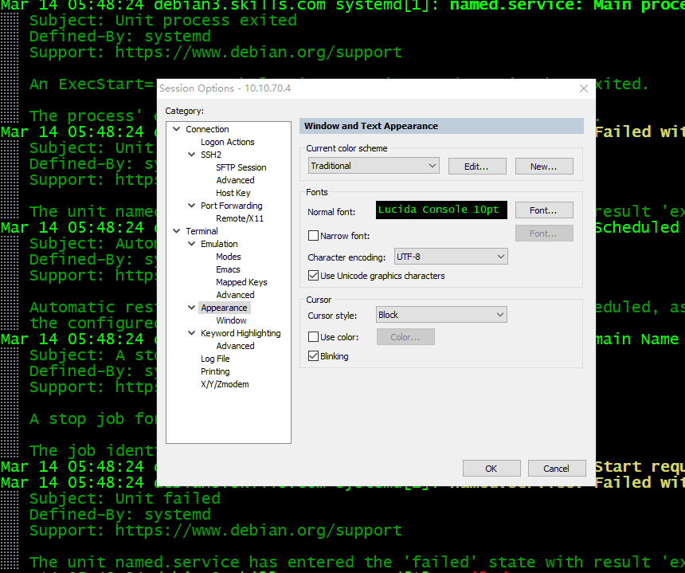
Task: Collapse the Emulation tree node
Action: tap(191, 243)
